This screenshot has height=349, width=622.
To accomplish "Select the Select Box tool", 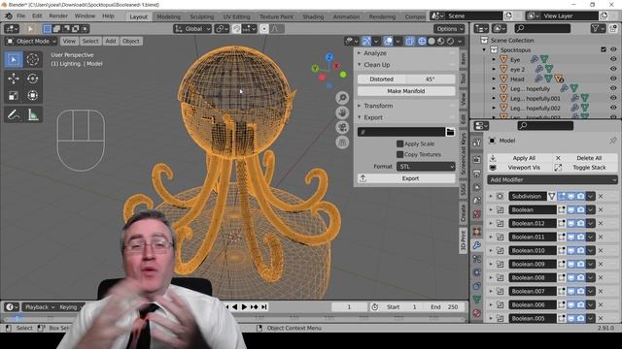I will [x=14, y=59].
